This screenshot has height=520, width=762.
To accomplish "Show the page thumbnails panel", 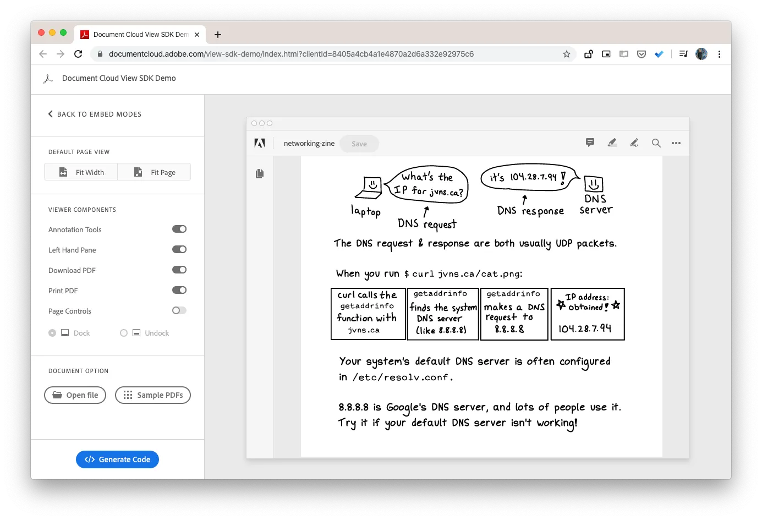I will pos(260,173).
